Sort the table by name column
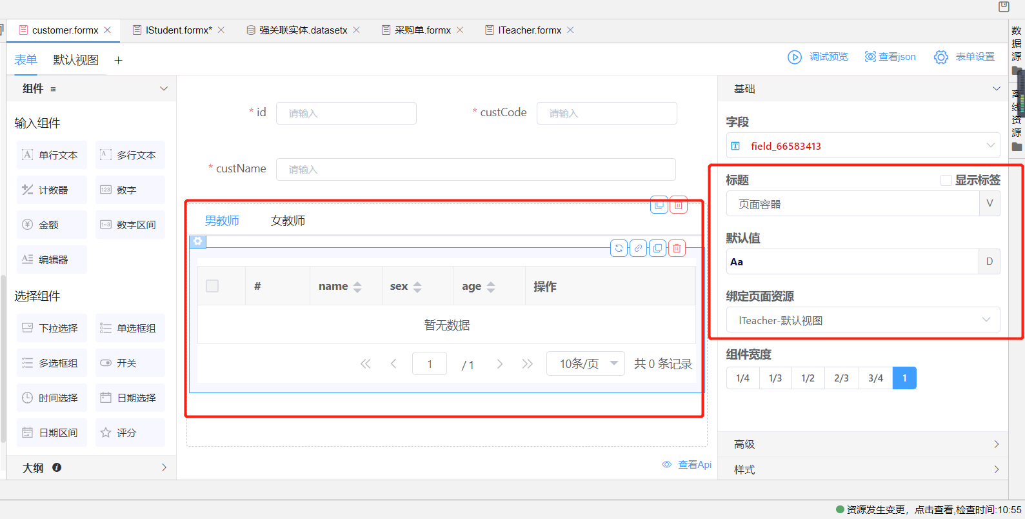The height and width of the screenshot is (519, 1025). [357, 287]
